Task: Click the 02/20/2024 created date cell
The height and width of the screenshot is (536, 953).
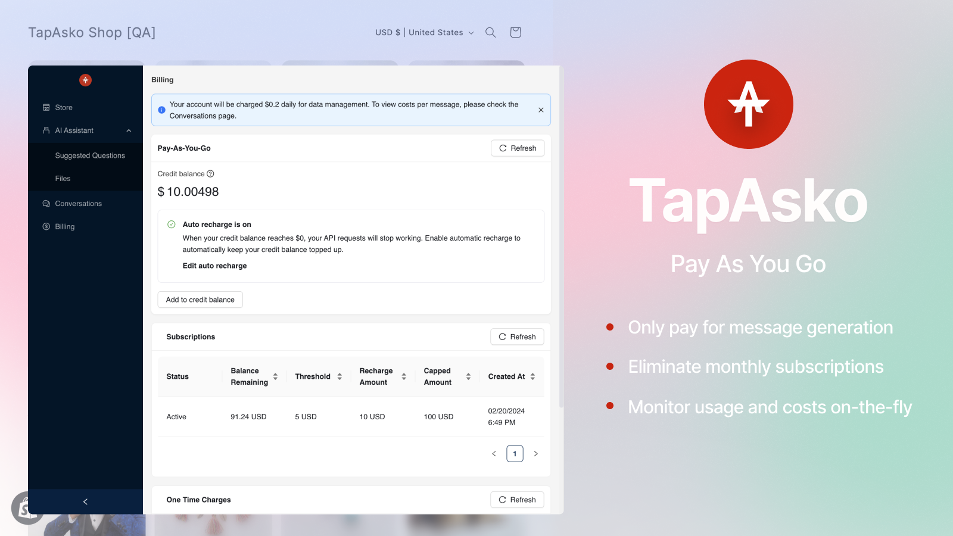Action: pos(506,417)
